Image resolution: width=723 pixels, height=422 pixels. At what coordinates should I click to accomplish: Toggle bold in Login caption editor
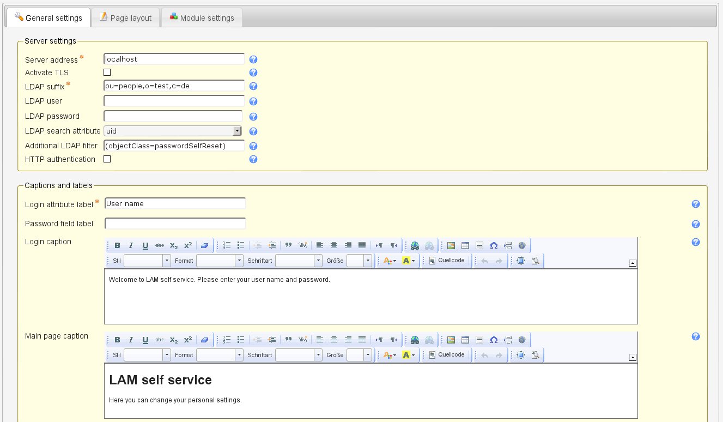[x=117, y=245]
